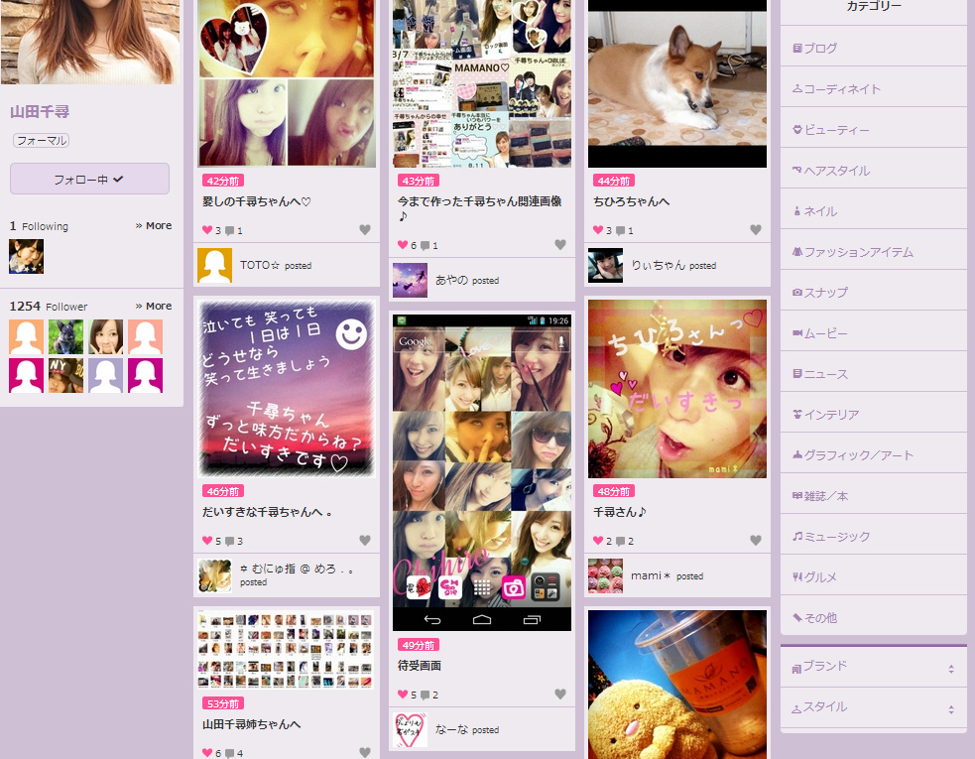
Task: Like the 待受画面 post gray heart
Action: point(560,694)
